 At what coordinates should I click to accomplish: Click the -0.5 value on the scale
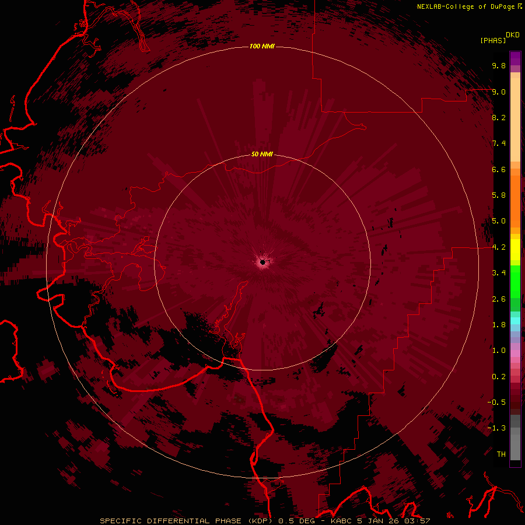click(496, 402)
